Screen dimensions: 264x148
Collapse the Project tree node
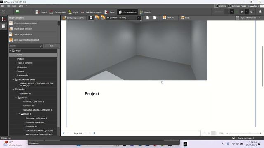pos(10,51)
